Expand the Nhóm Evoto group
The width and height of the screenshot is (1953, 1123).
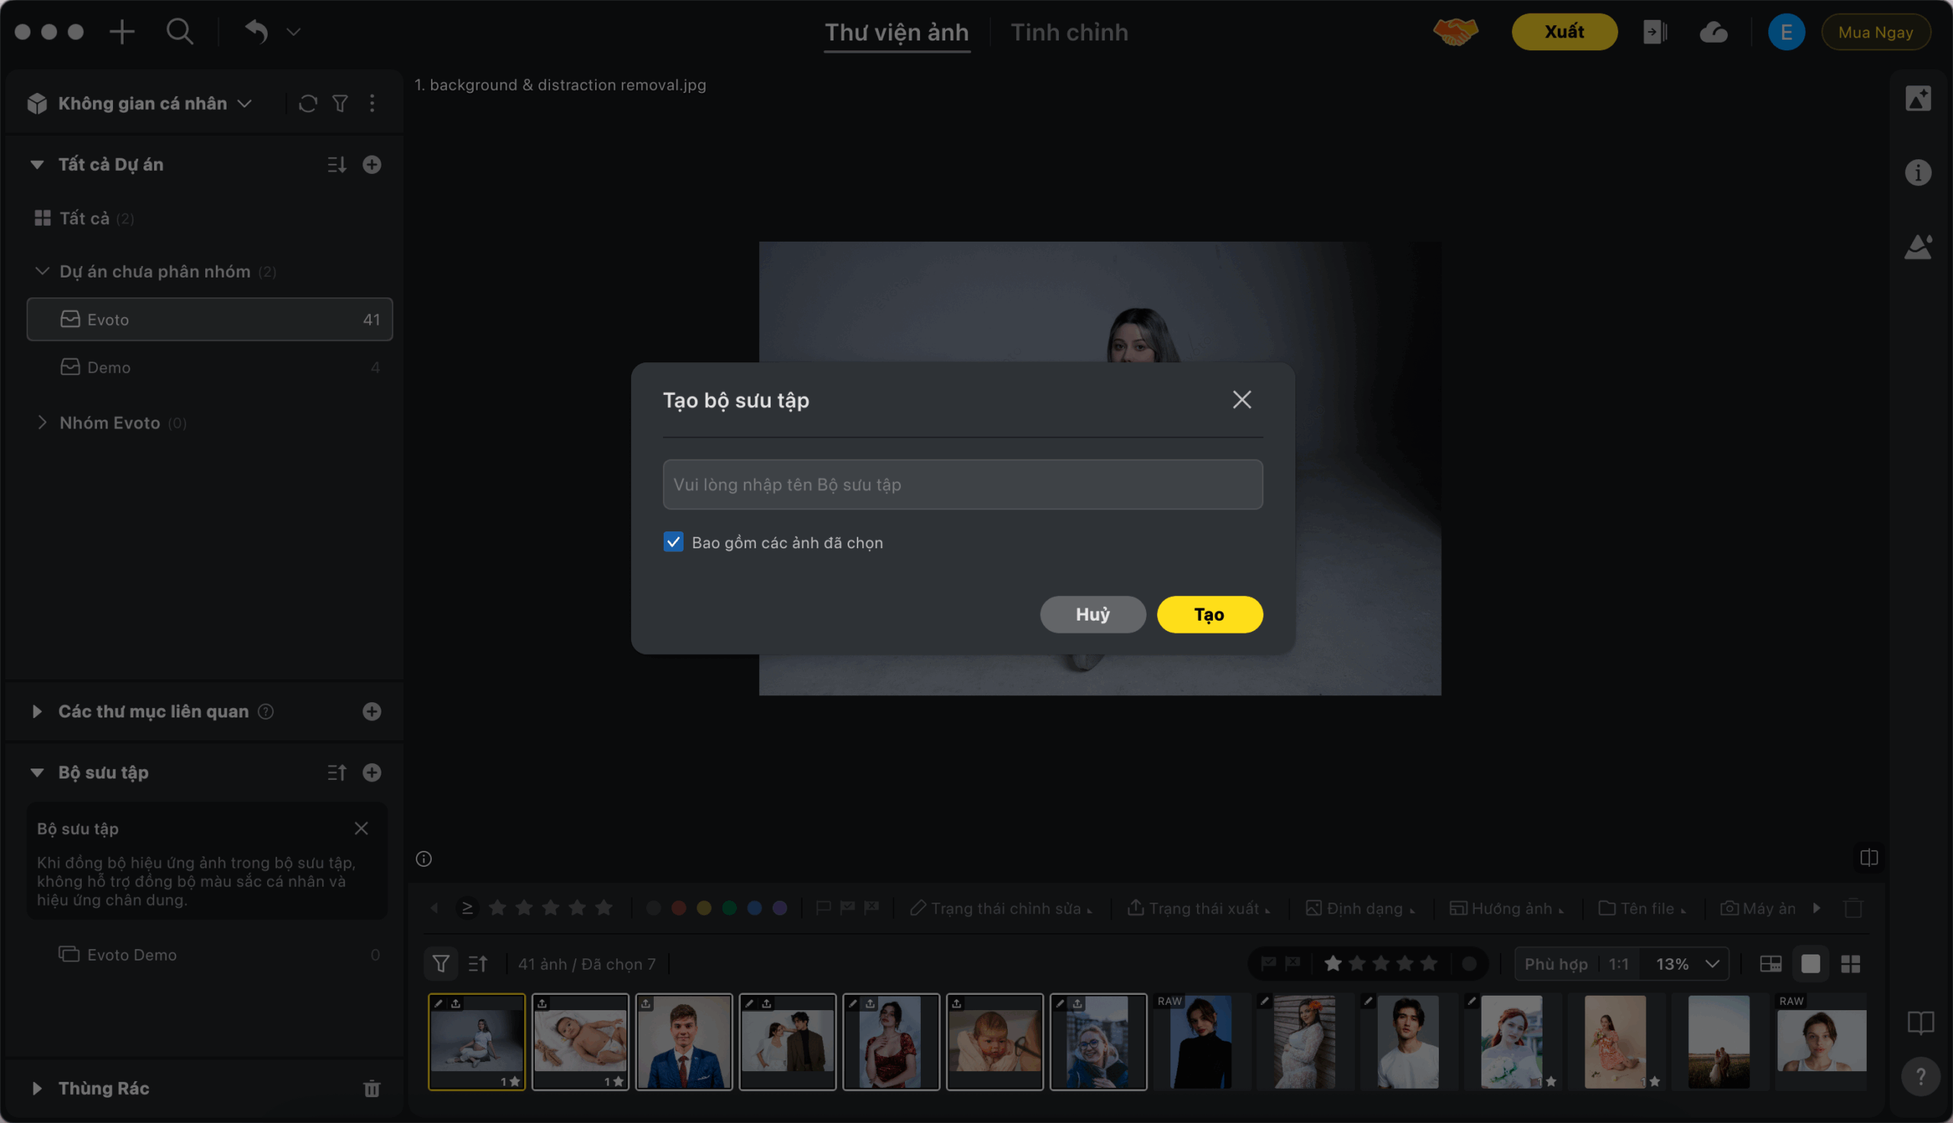pos(43,422)
